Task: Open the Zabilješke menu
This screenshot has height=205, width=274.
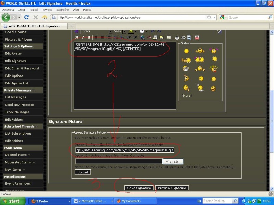Action: (x=62, y=10)
